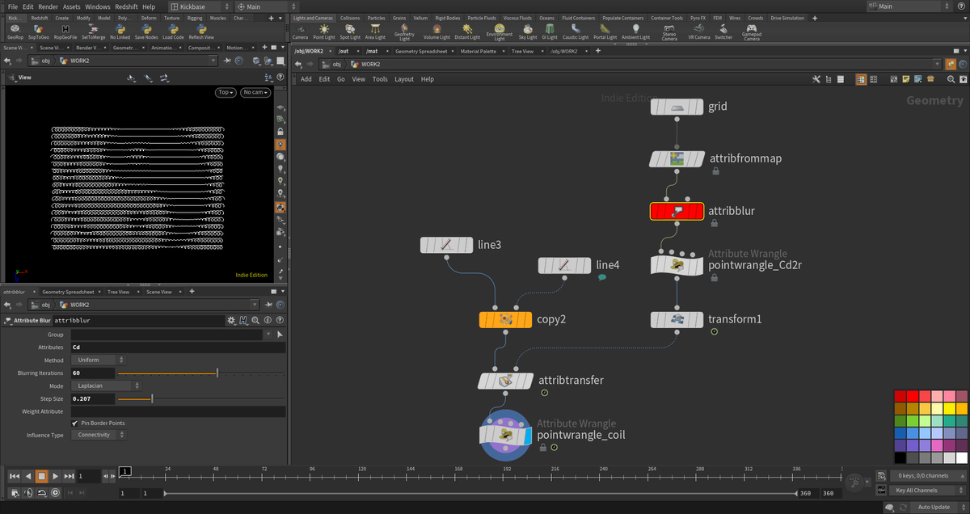Screen dimensions: 970x514
Task: Click the Weight Attribute input field
Action: click(x=178, y=411)
